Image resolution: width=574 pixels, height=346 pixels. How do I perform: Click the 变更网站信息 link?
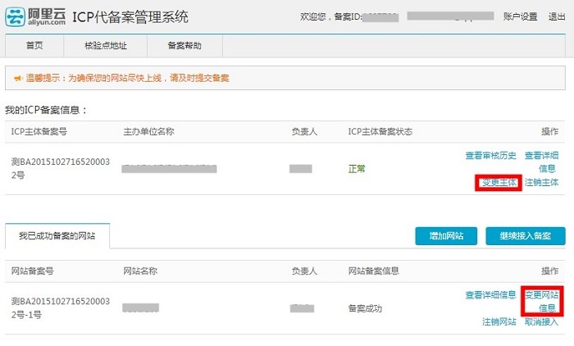coord(541,301)
